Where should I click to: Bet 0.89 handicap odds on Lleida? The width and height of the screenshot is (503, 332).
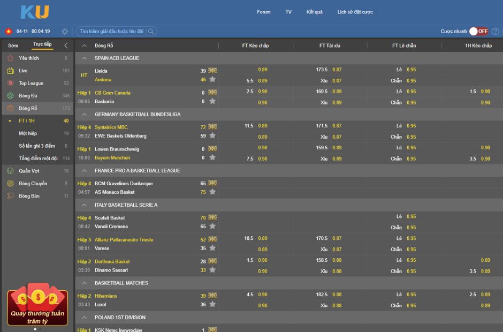pyautogui.click(x=262, y=70)
